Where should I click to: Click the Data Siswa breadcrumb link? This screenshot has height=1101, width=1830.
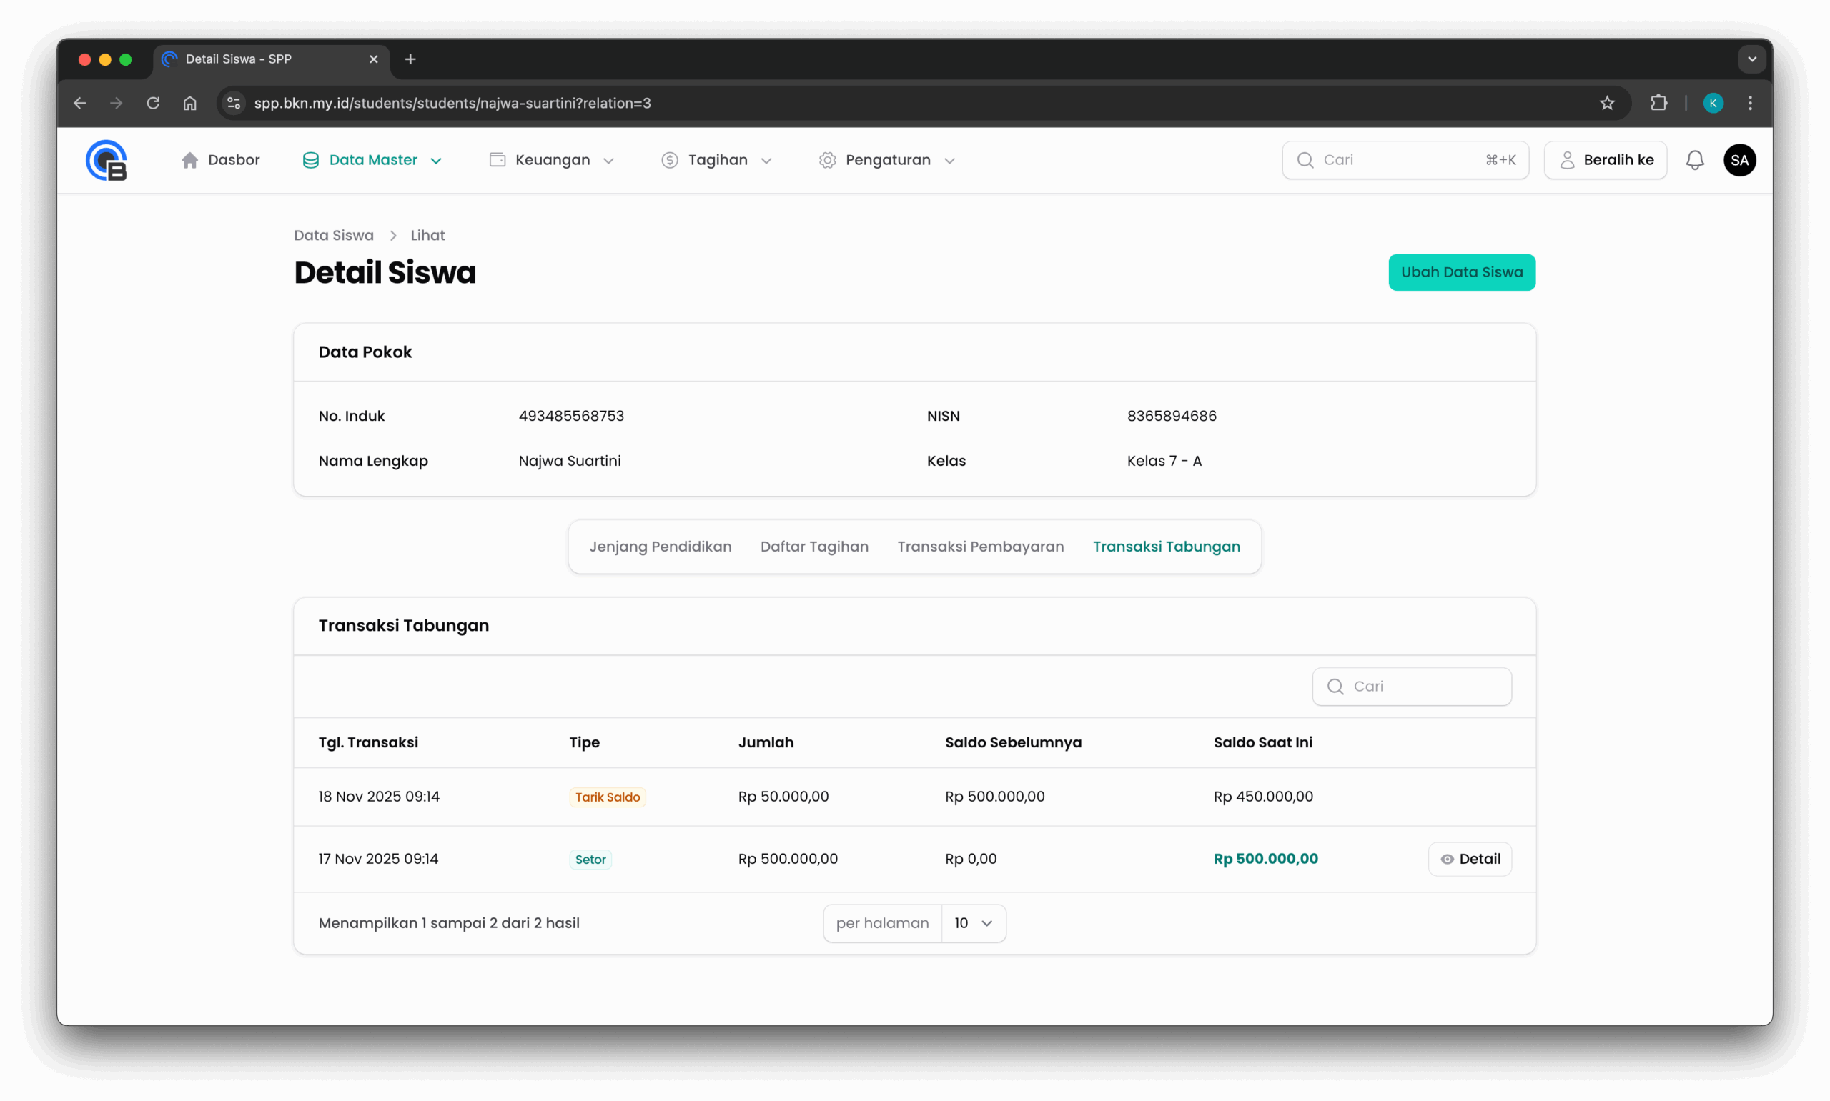click(333, 235)
